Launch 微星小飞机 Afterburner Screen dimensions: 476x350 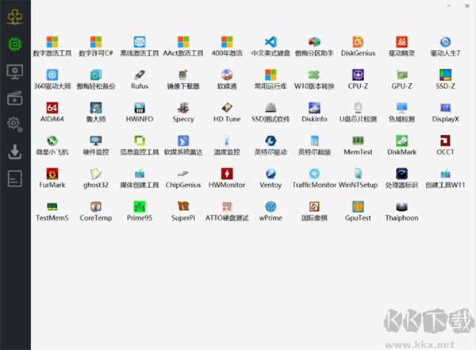click(x=52, y=145)
